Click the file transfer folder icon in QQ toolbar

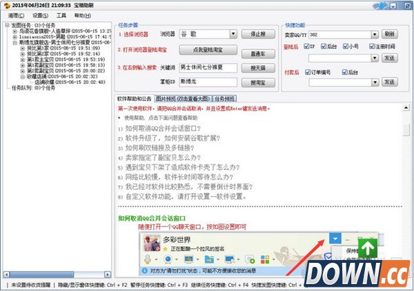209,259
